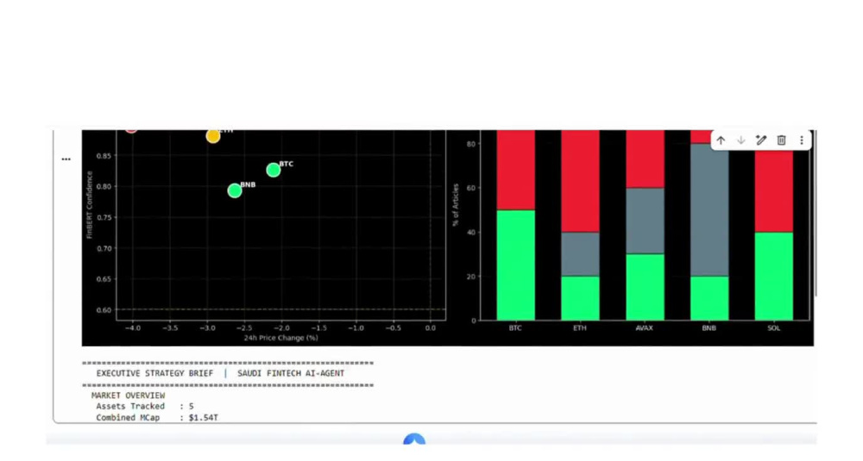The width and height of the screenshot is (863, 461).
Task: Click the 'FinBERT Confidence' y-axis label
Action: pos(89,204)
